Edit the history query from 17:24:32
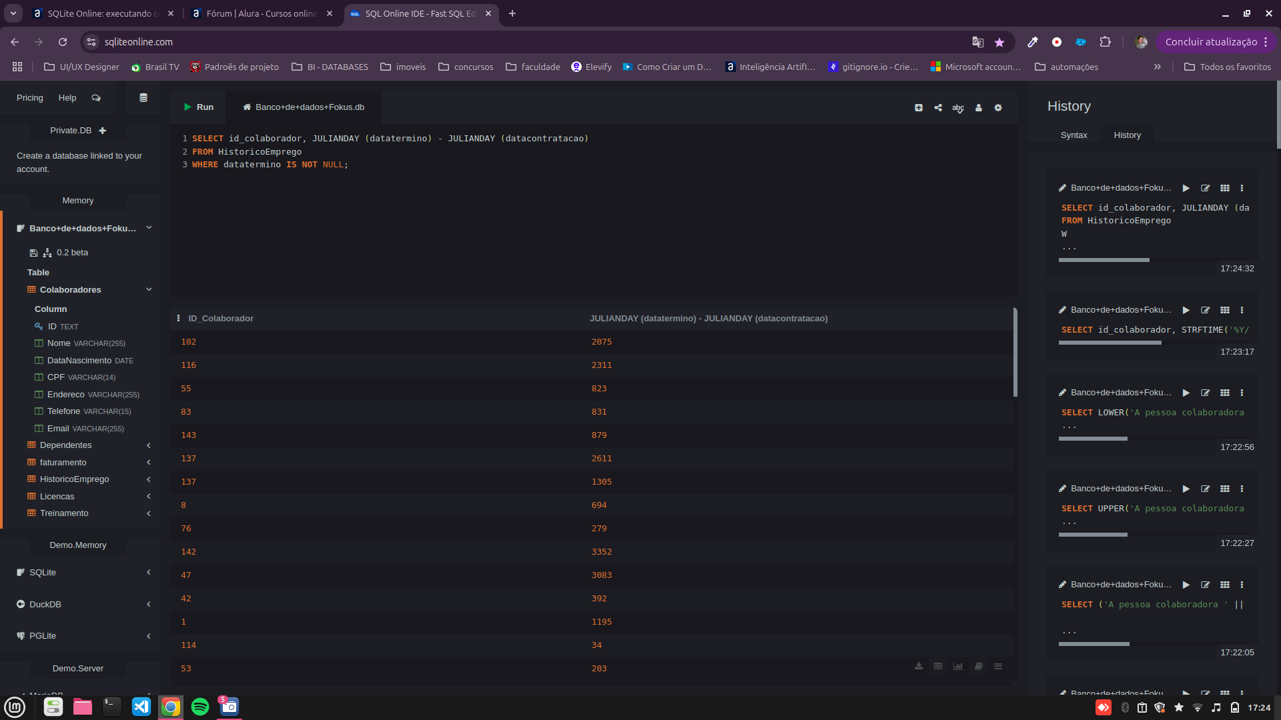The height and width of the screenshot is (720, 1281). [1205, 189]
